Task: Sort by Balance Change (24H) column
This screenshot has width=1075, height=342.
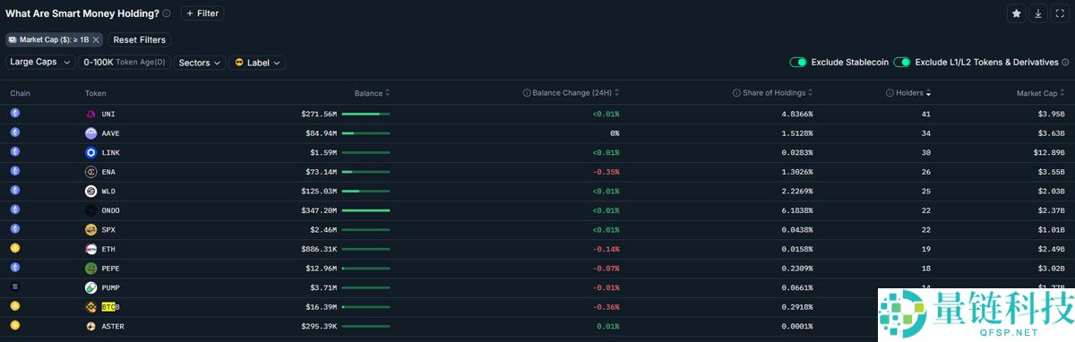Action: [x=575, y=93]
